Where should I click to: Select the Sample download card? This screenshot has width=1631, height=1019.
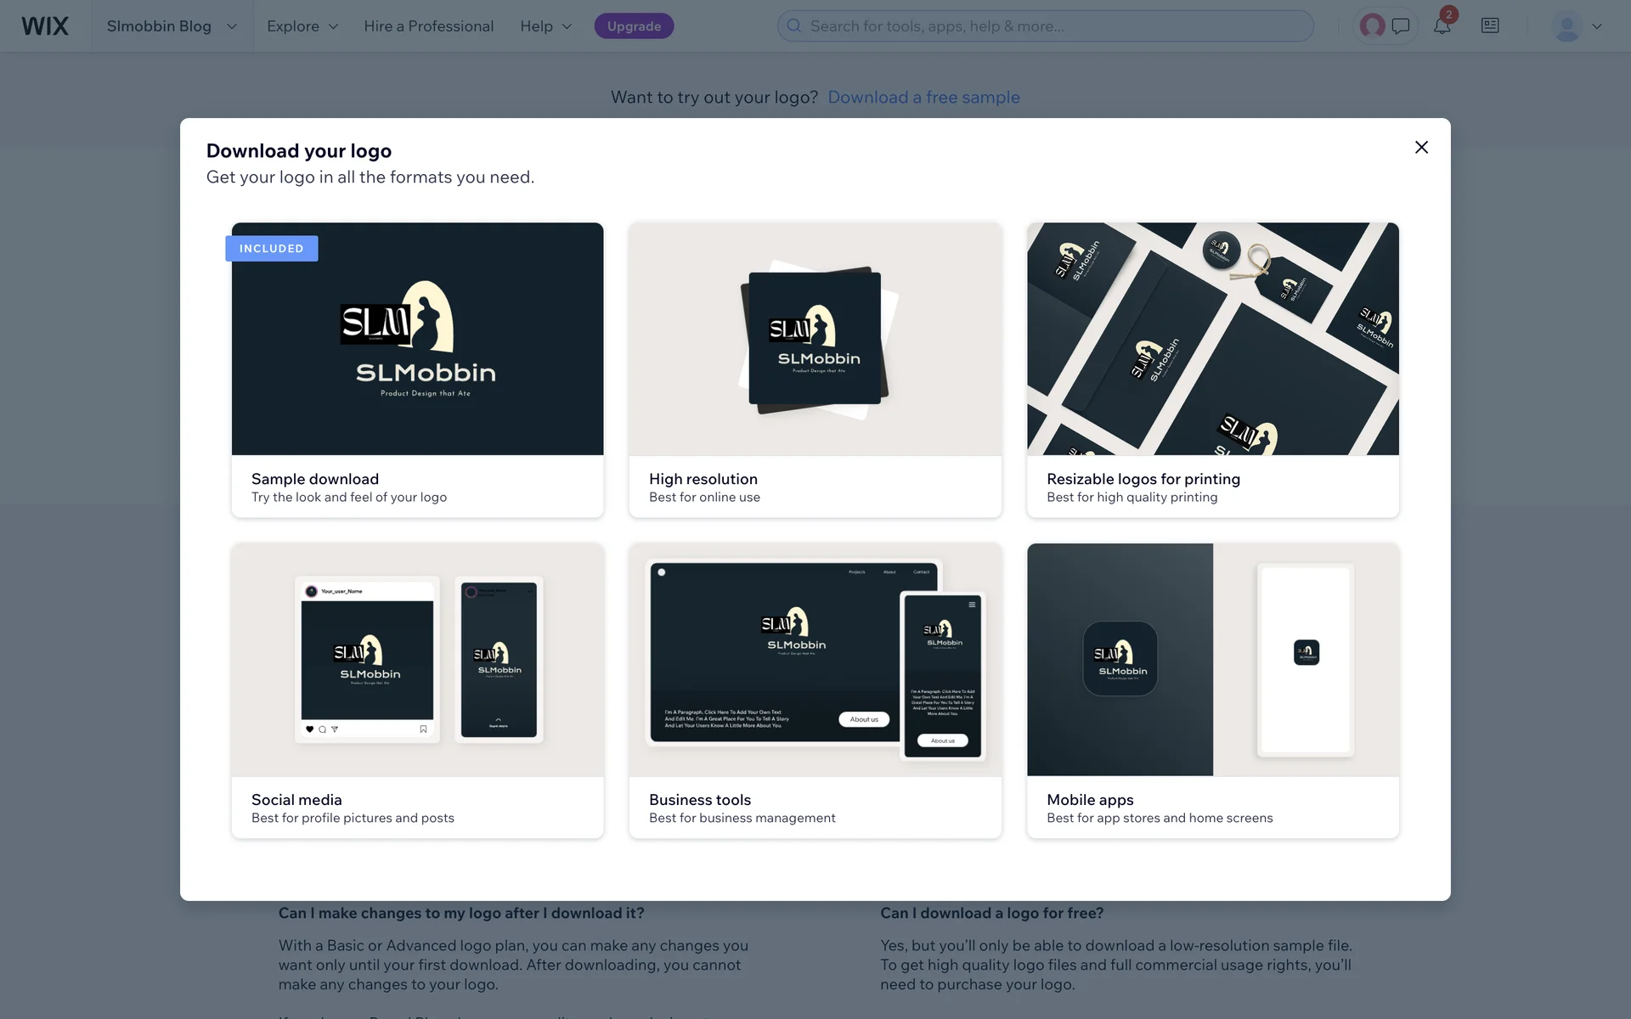coord(417,369)
